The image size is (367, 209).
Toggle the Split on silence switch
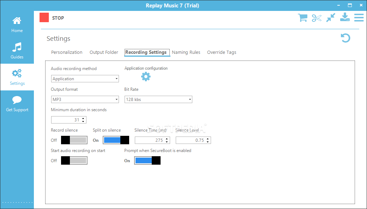pos(116,140)
